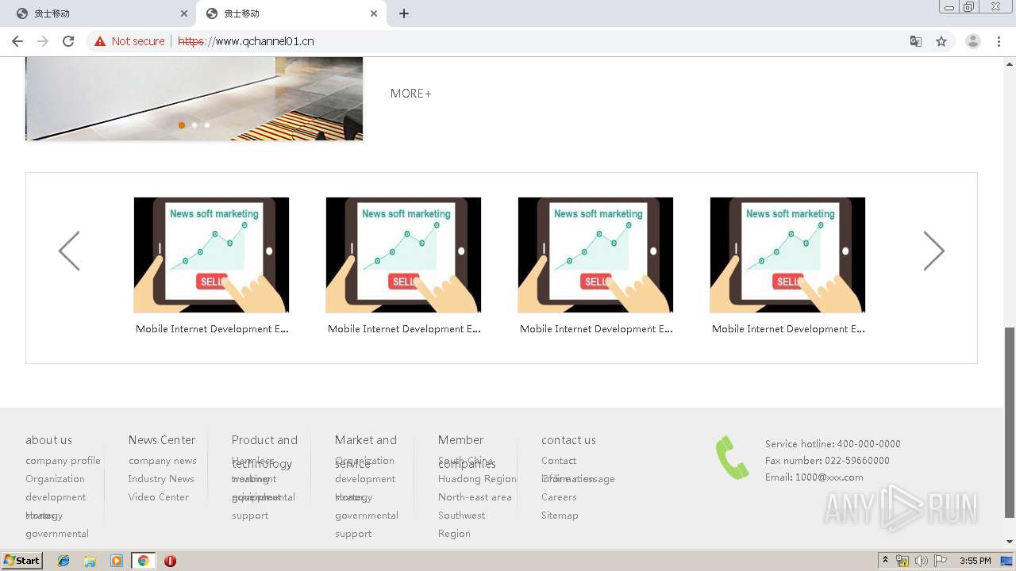The height and width of the screenshot is (571, 1016).
Task: Open the Contact link in footer
Action: coord(559,461)
